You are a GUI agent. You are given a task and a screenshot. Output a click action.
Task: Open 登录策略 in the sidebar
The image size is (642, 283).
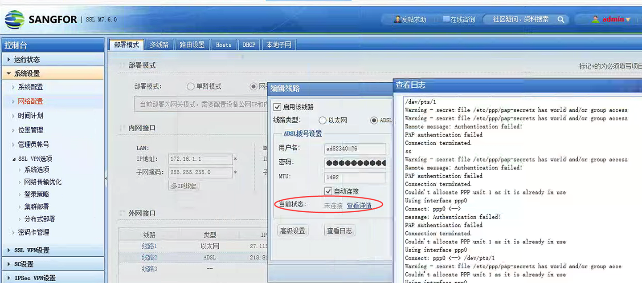click(x=37, y=194)
